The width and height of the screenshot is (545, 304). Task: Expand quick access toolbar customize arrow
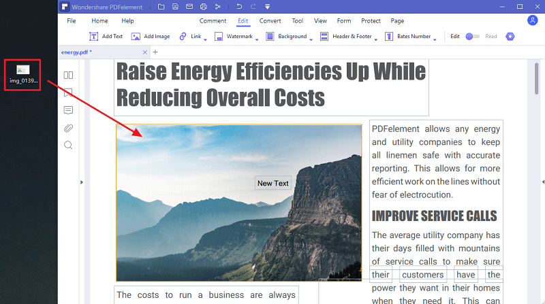[267, 7]
